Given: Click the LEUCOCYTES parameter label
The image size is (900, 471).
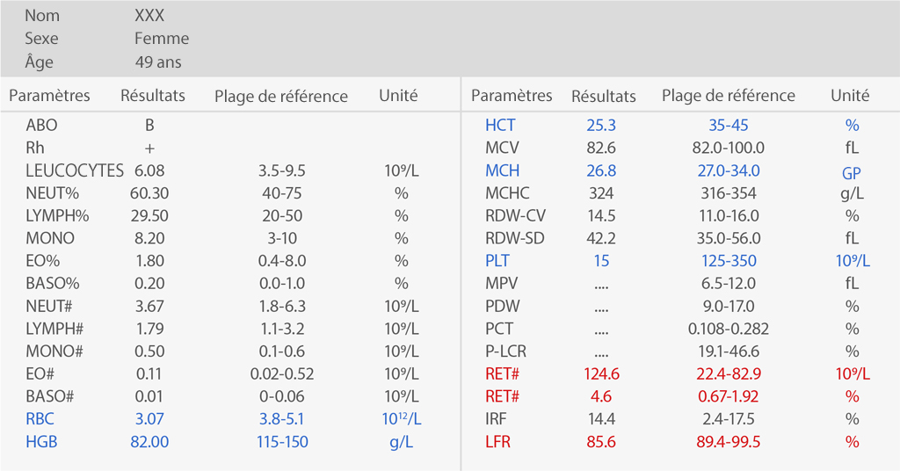Looking at the screenshot, I should 75,170.
